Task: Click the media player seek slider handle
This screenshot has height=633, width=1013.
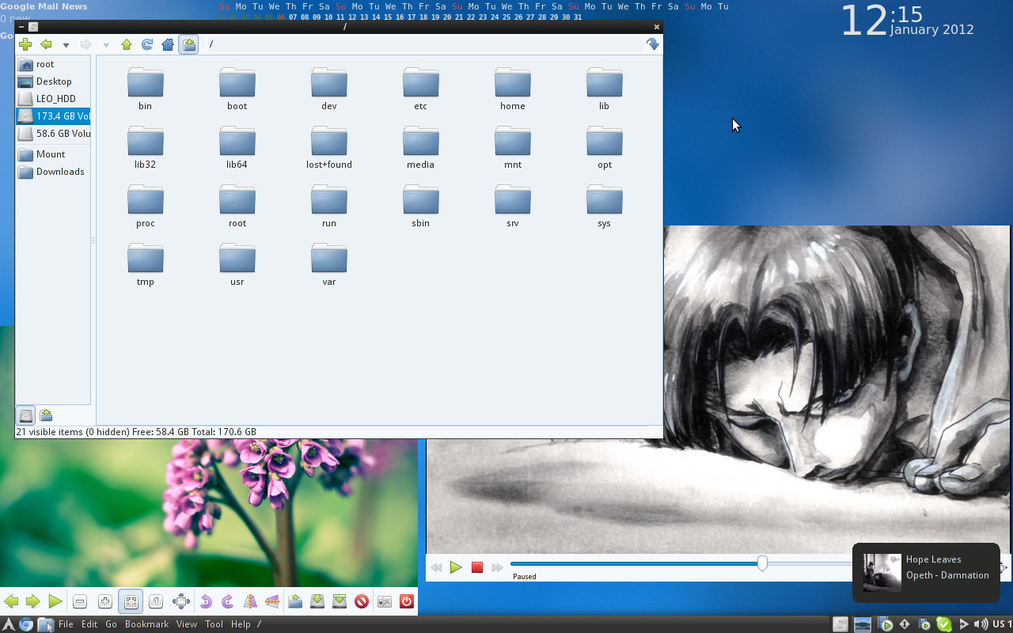Action: click(x=762, y=563)
